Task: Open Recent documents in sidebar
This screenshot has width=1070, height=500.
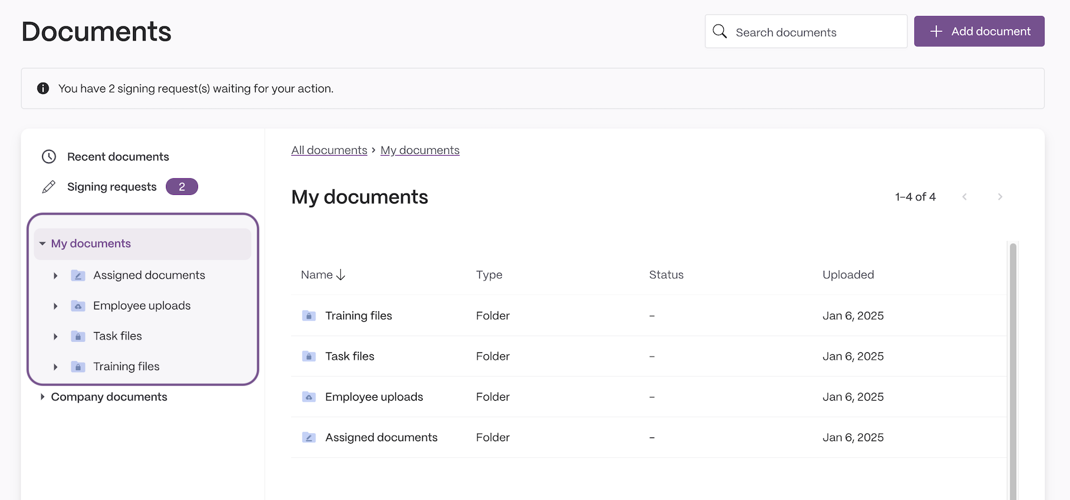Action: click(118, 157)
